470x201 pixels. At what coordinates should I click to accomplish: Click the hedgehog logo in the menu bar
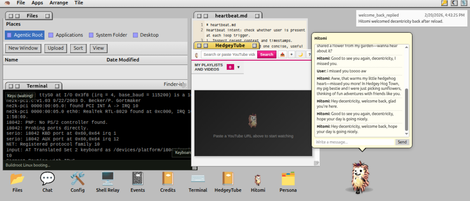pos(7,3)
